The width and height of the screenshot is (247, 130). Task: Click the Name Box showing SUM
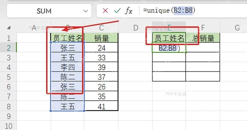pyautogui.click(x=49, y=11)
